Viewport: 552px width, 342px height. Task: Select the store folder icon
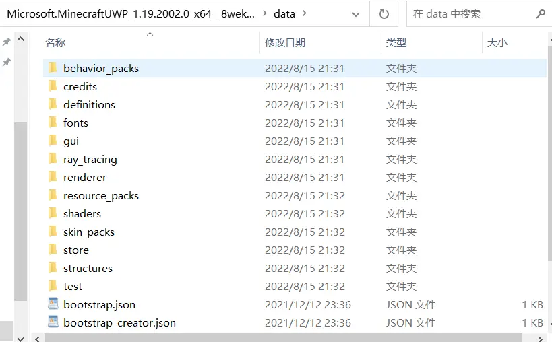click(x=53, y=249)
